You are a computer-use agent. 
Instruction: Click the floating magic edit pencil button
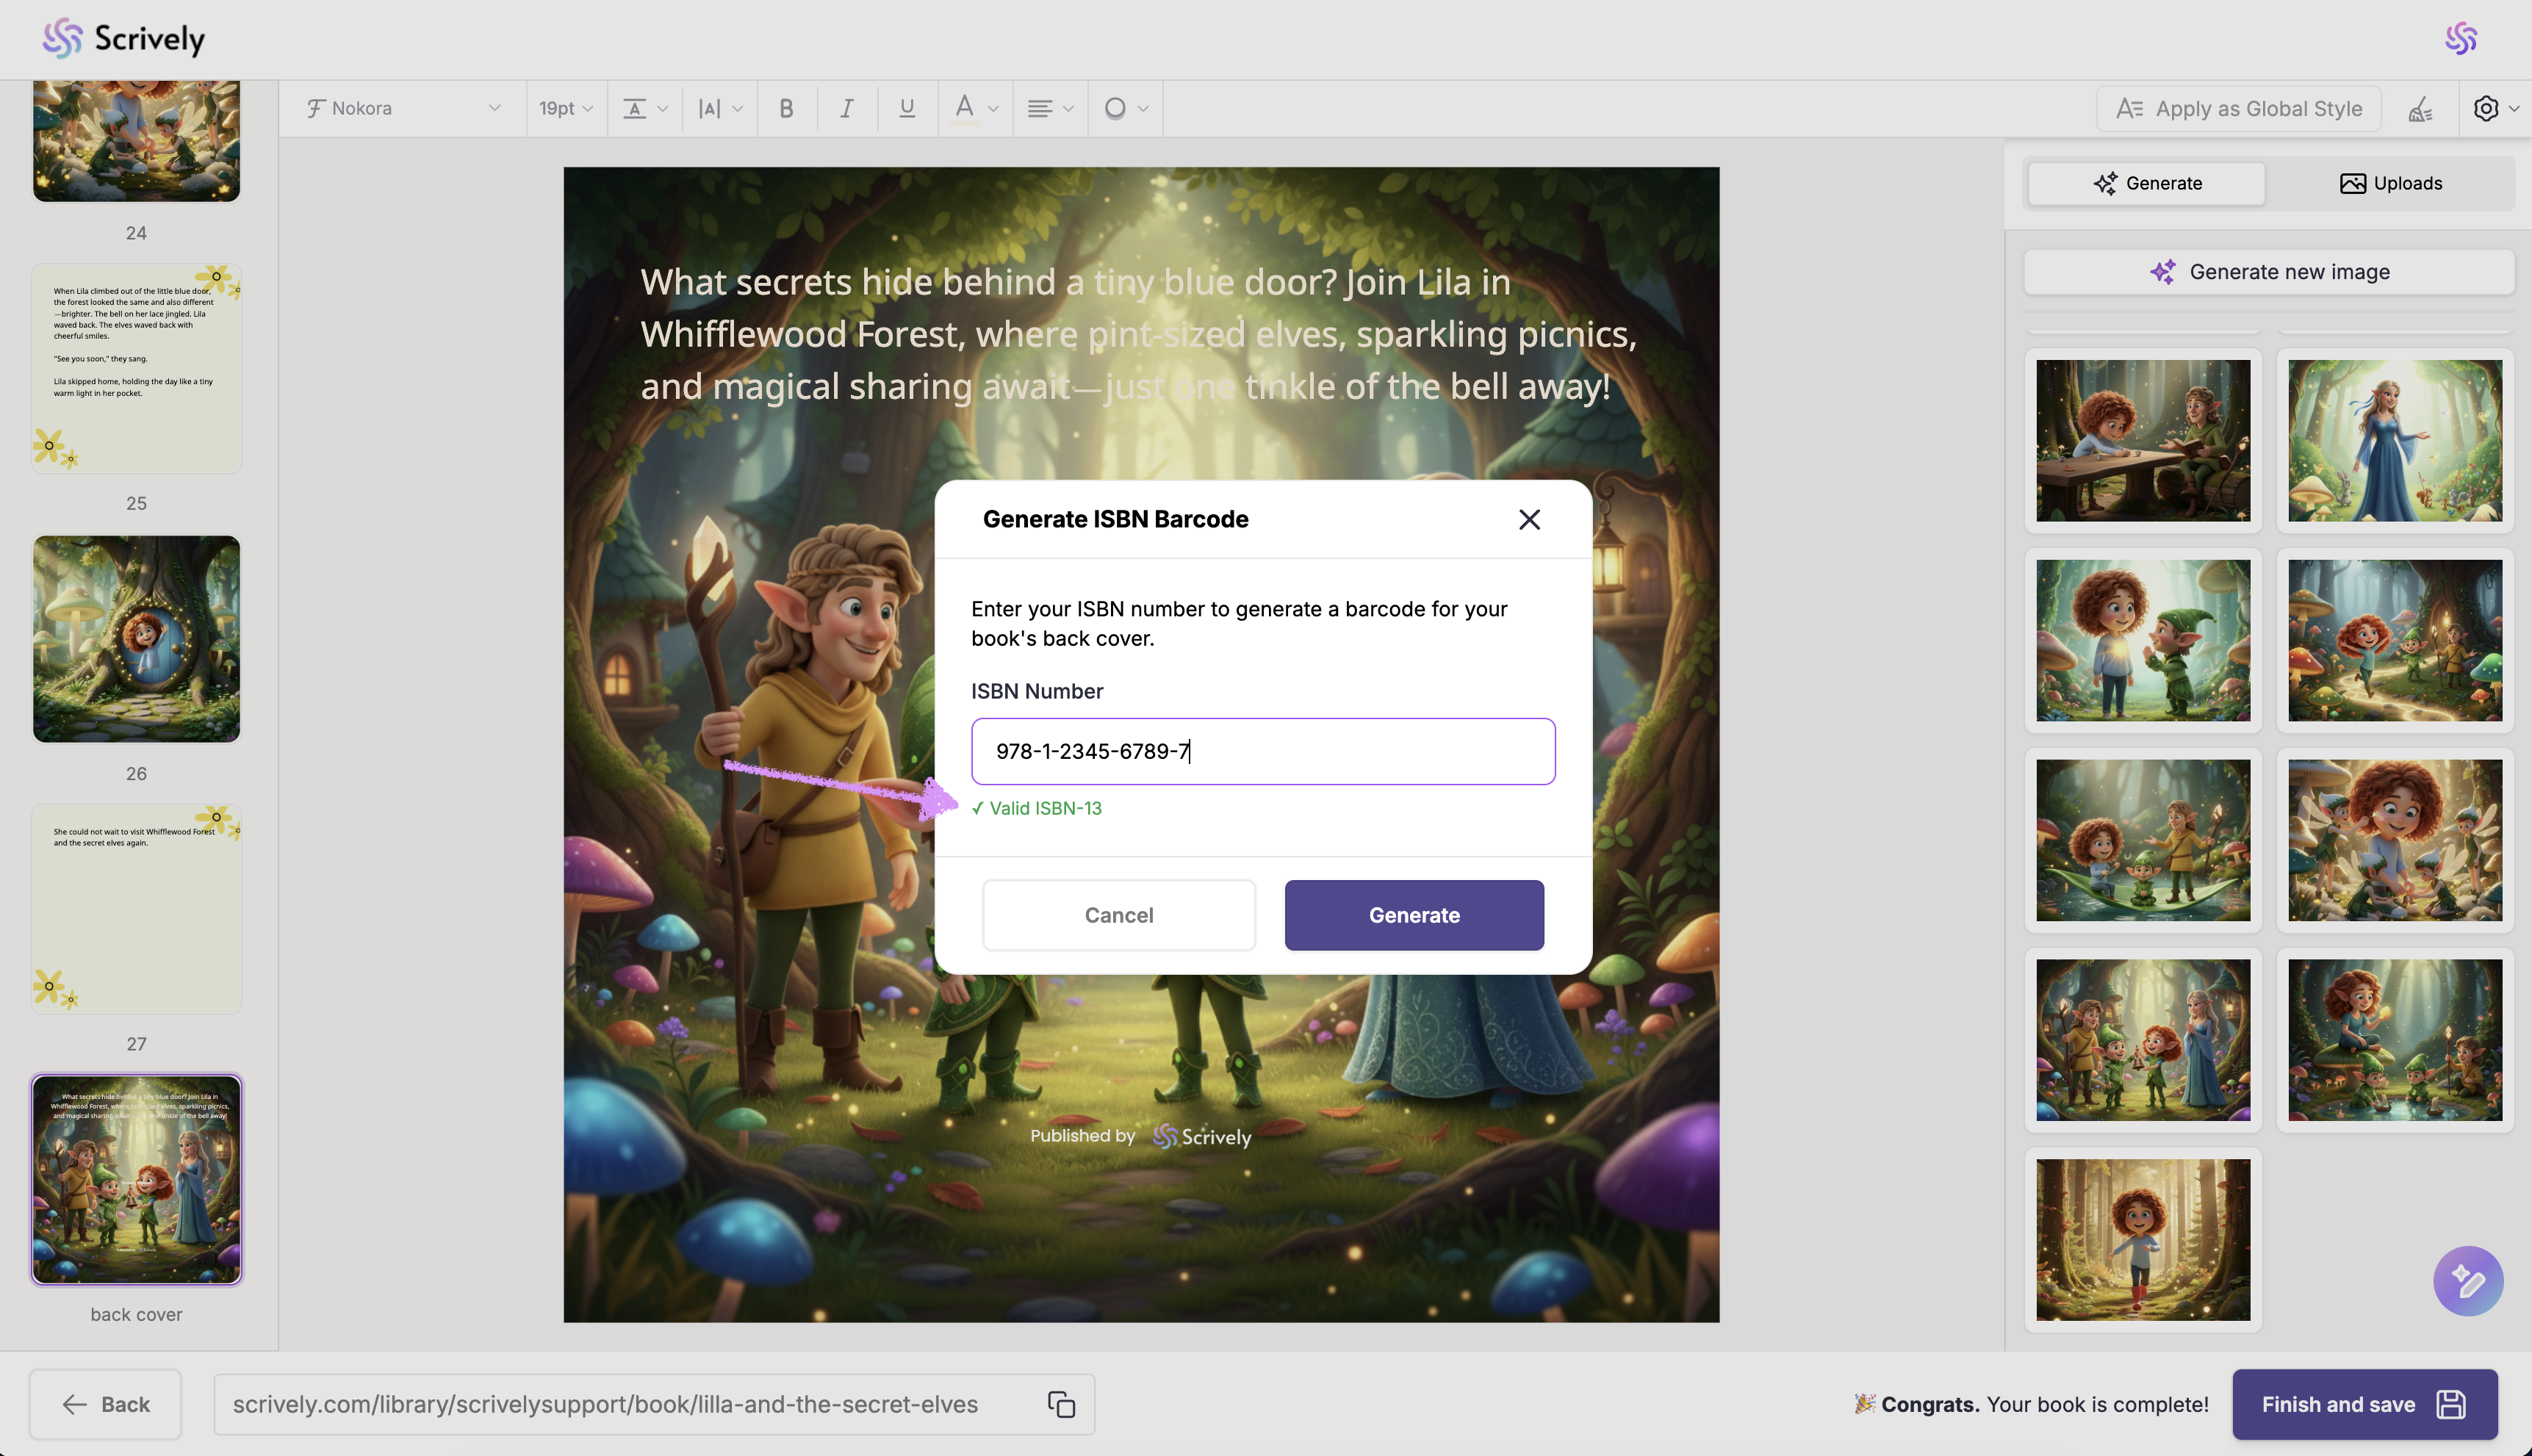click(2467, 1280)
